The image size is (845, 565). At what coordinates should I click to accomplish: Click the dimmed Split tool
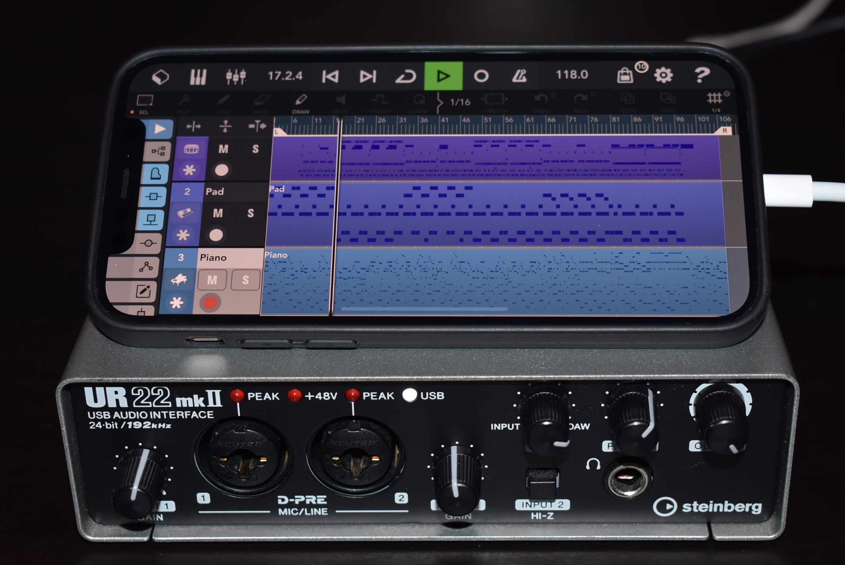(x=184, y=104)
